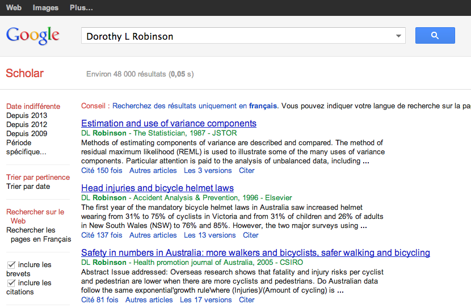471x308 pixels.
Task: Open 'Les 17 versions' link
Action: coord(206,299)
